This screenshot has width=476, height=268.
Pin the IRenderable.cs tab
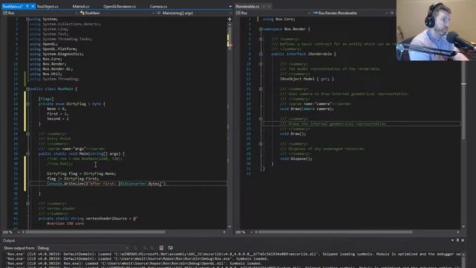(x=264, y=7)
